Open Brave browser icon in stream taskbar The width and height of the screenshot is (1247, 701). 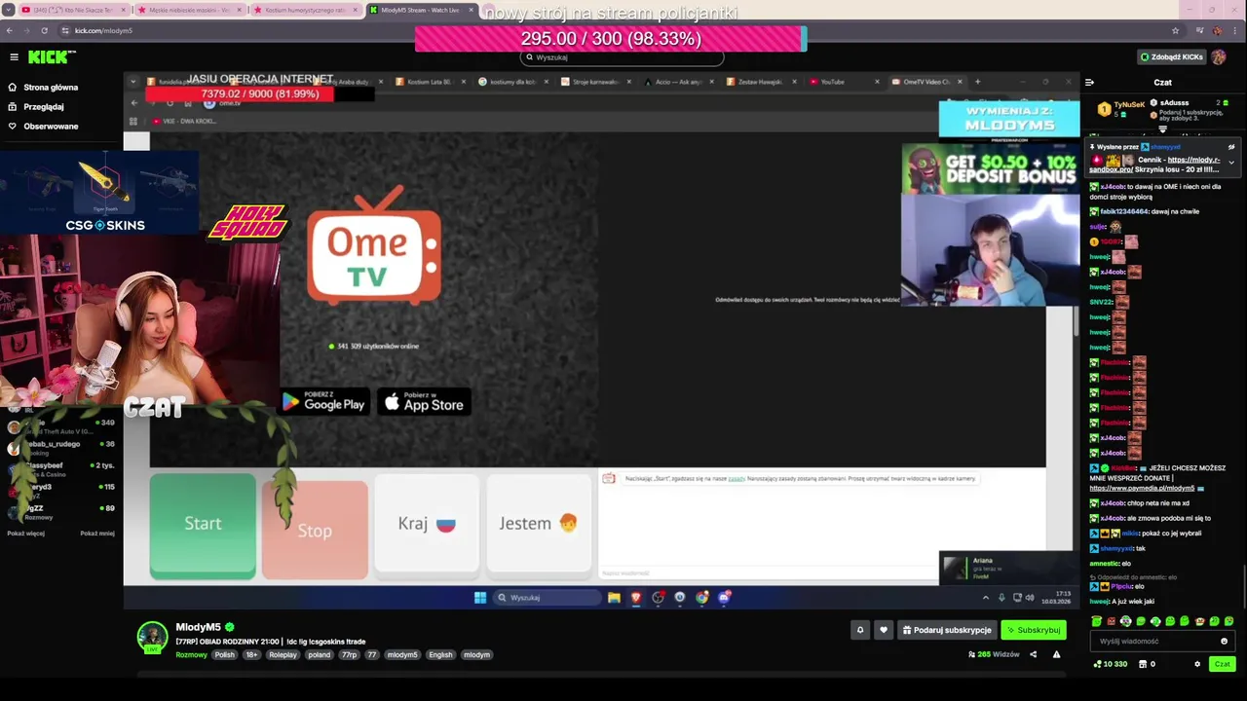point(636,597)
